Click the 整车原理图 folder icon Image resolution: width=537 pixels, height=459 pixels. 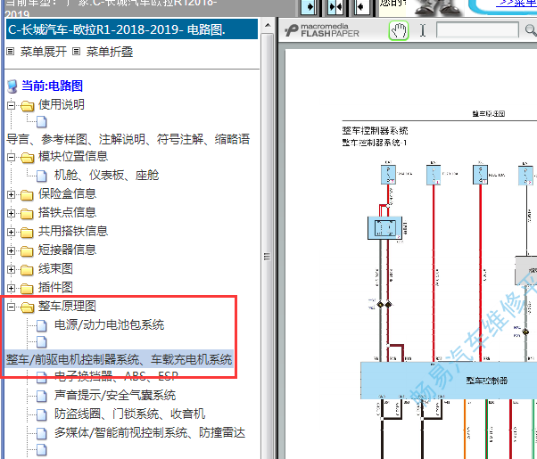[x=27, y=307]
